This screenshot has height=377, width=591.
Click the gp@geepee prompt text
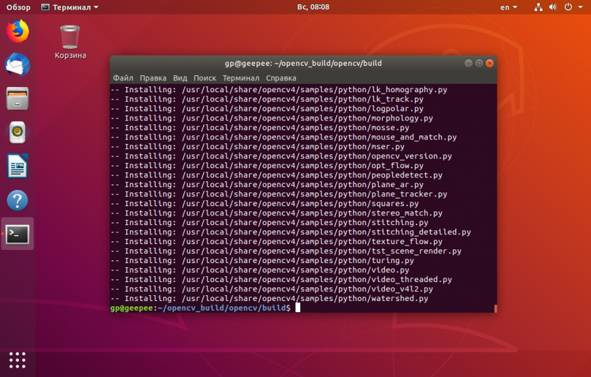[x=132, y=308]
